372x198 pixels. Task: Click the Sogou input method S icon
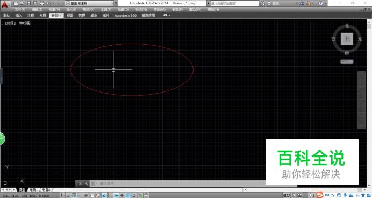pos(320,195)
